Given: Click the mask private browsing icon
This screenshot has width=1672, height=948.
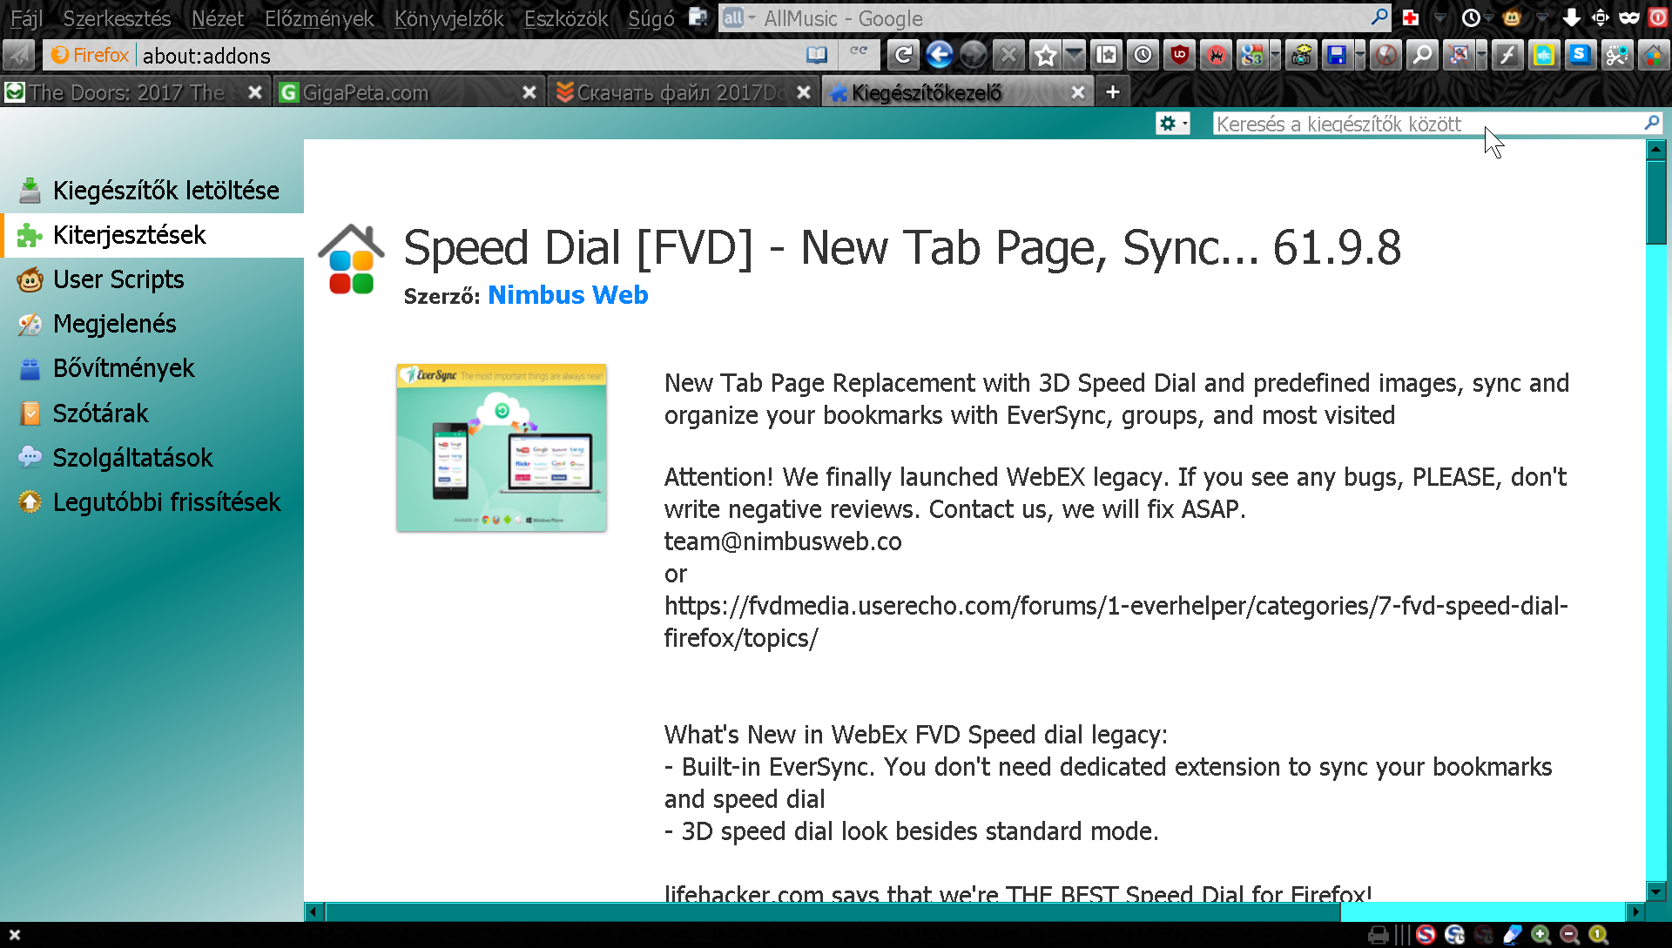Looking at the screenshot, I should tap(1629, 17).
